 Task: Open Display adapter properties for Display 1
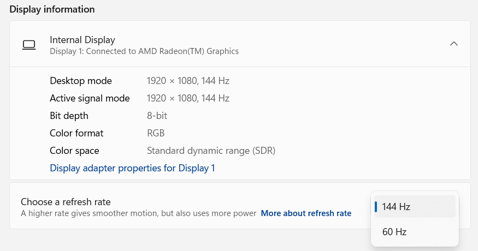(x=132, y=168)
